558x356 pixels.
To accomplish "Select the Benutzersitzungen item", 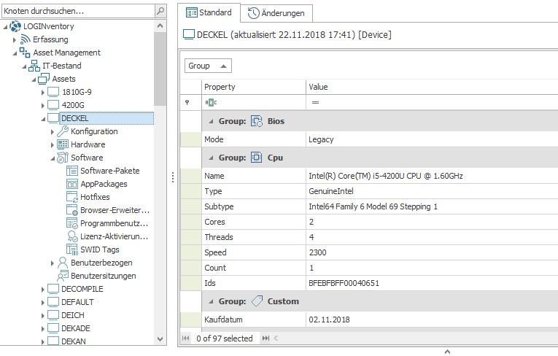I will [x=103, y=276].
